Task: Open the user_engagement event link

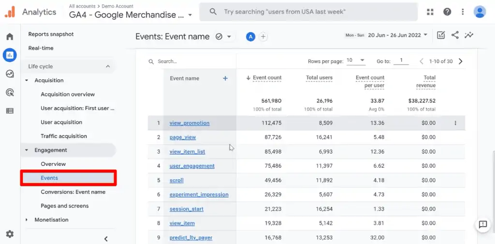Action: pyautogui.click(x=192, y=166)
